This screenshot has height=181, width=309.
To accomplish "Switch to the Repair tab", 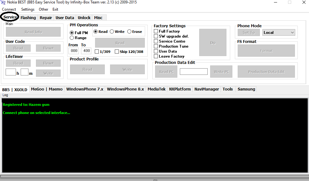I will [x=46, y=18].
